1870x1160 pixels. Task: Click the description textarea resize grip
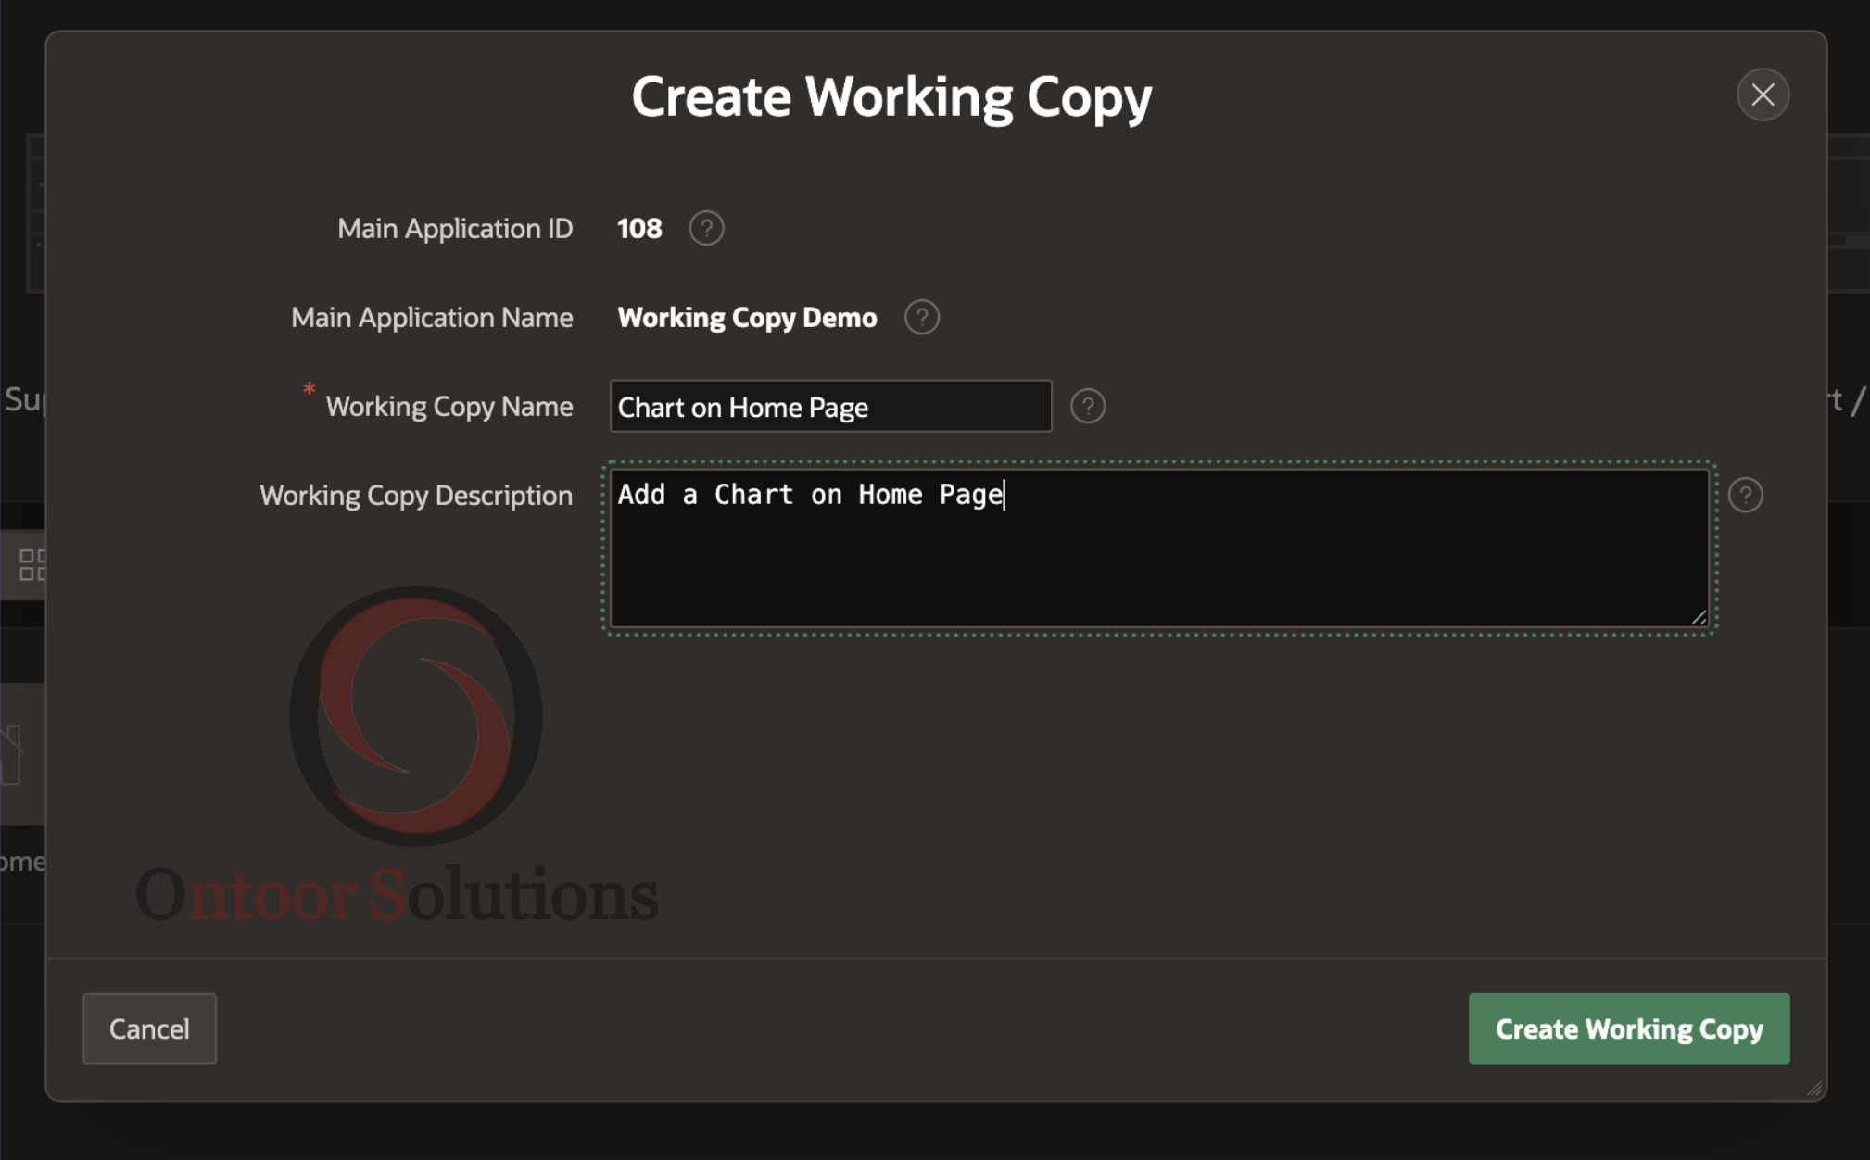[x=1699, y=617]
